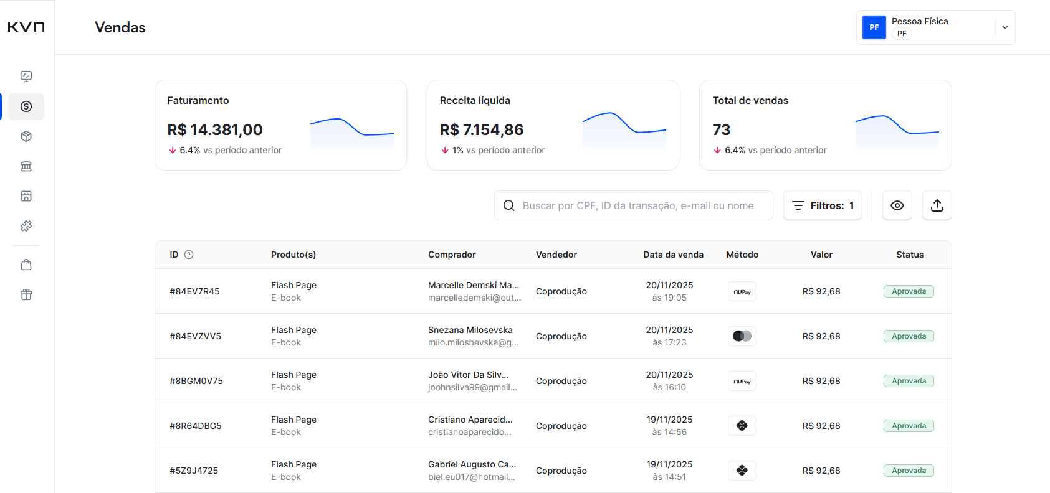Click the Pix method icon for #5Z9J4725
The image size is (1050, 493).
742,471
